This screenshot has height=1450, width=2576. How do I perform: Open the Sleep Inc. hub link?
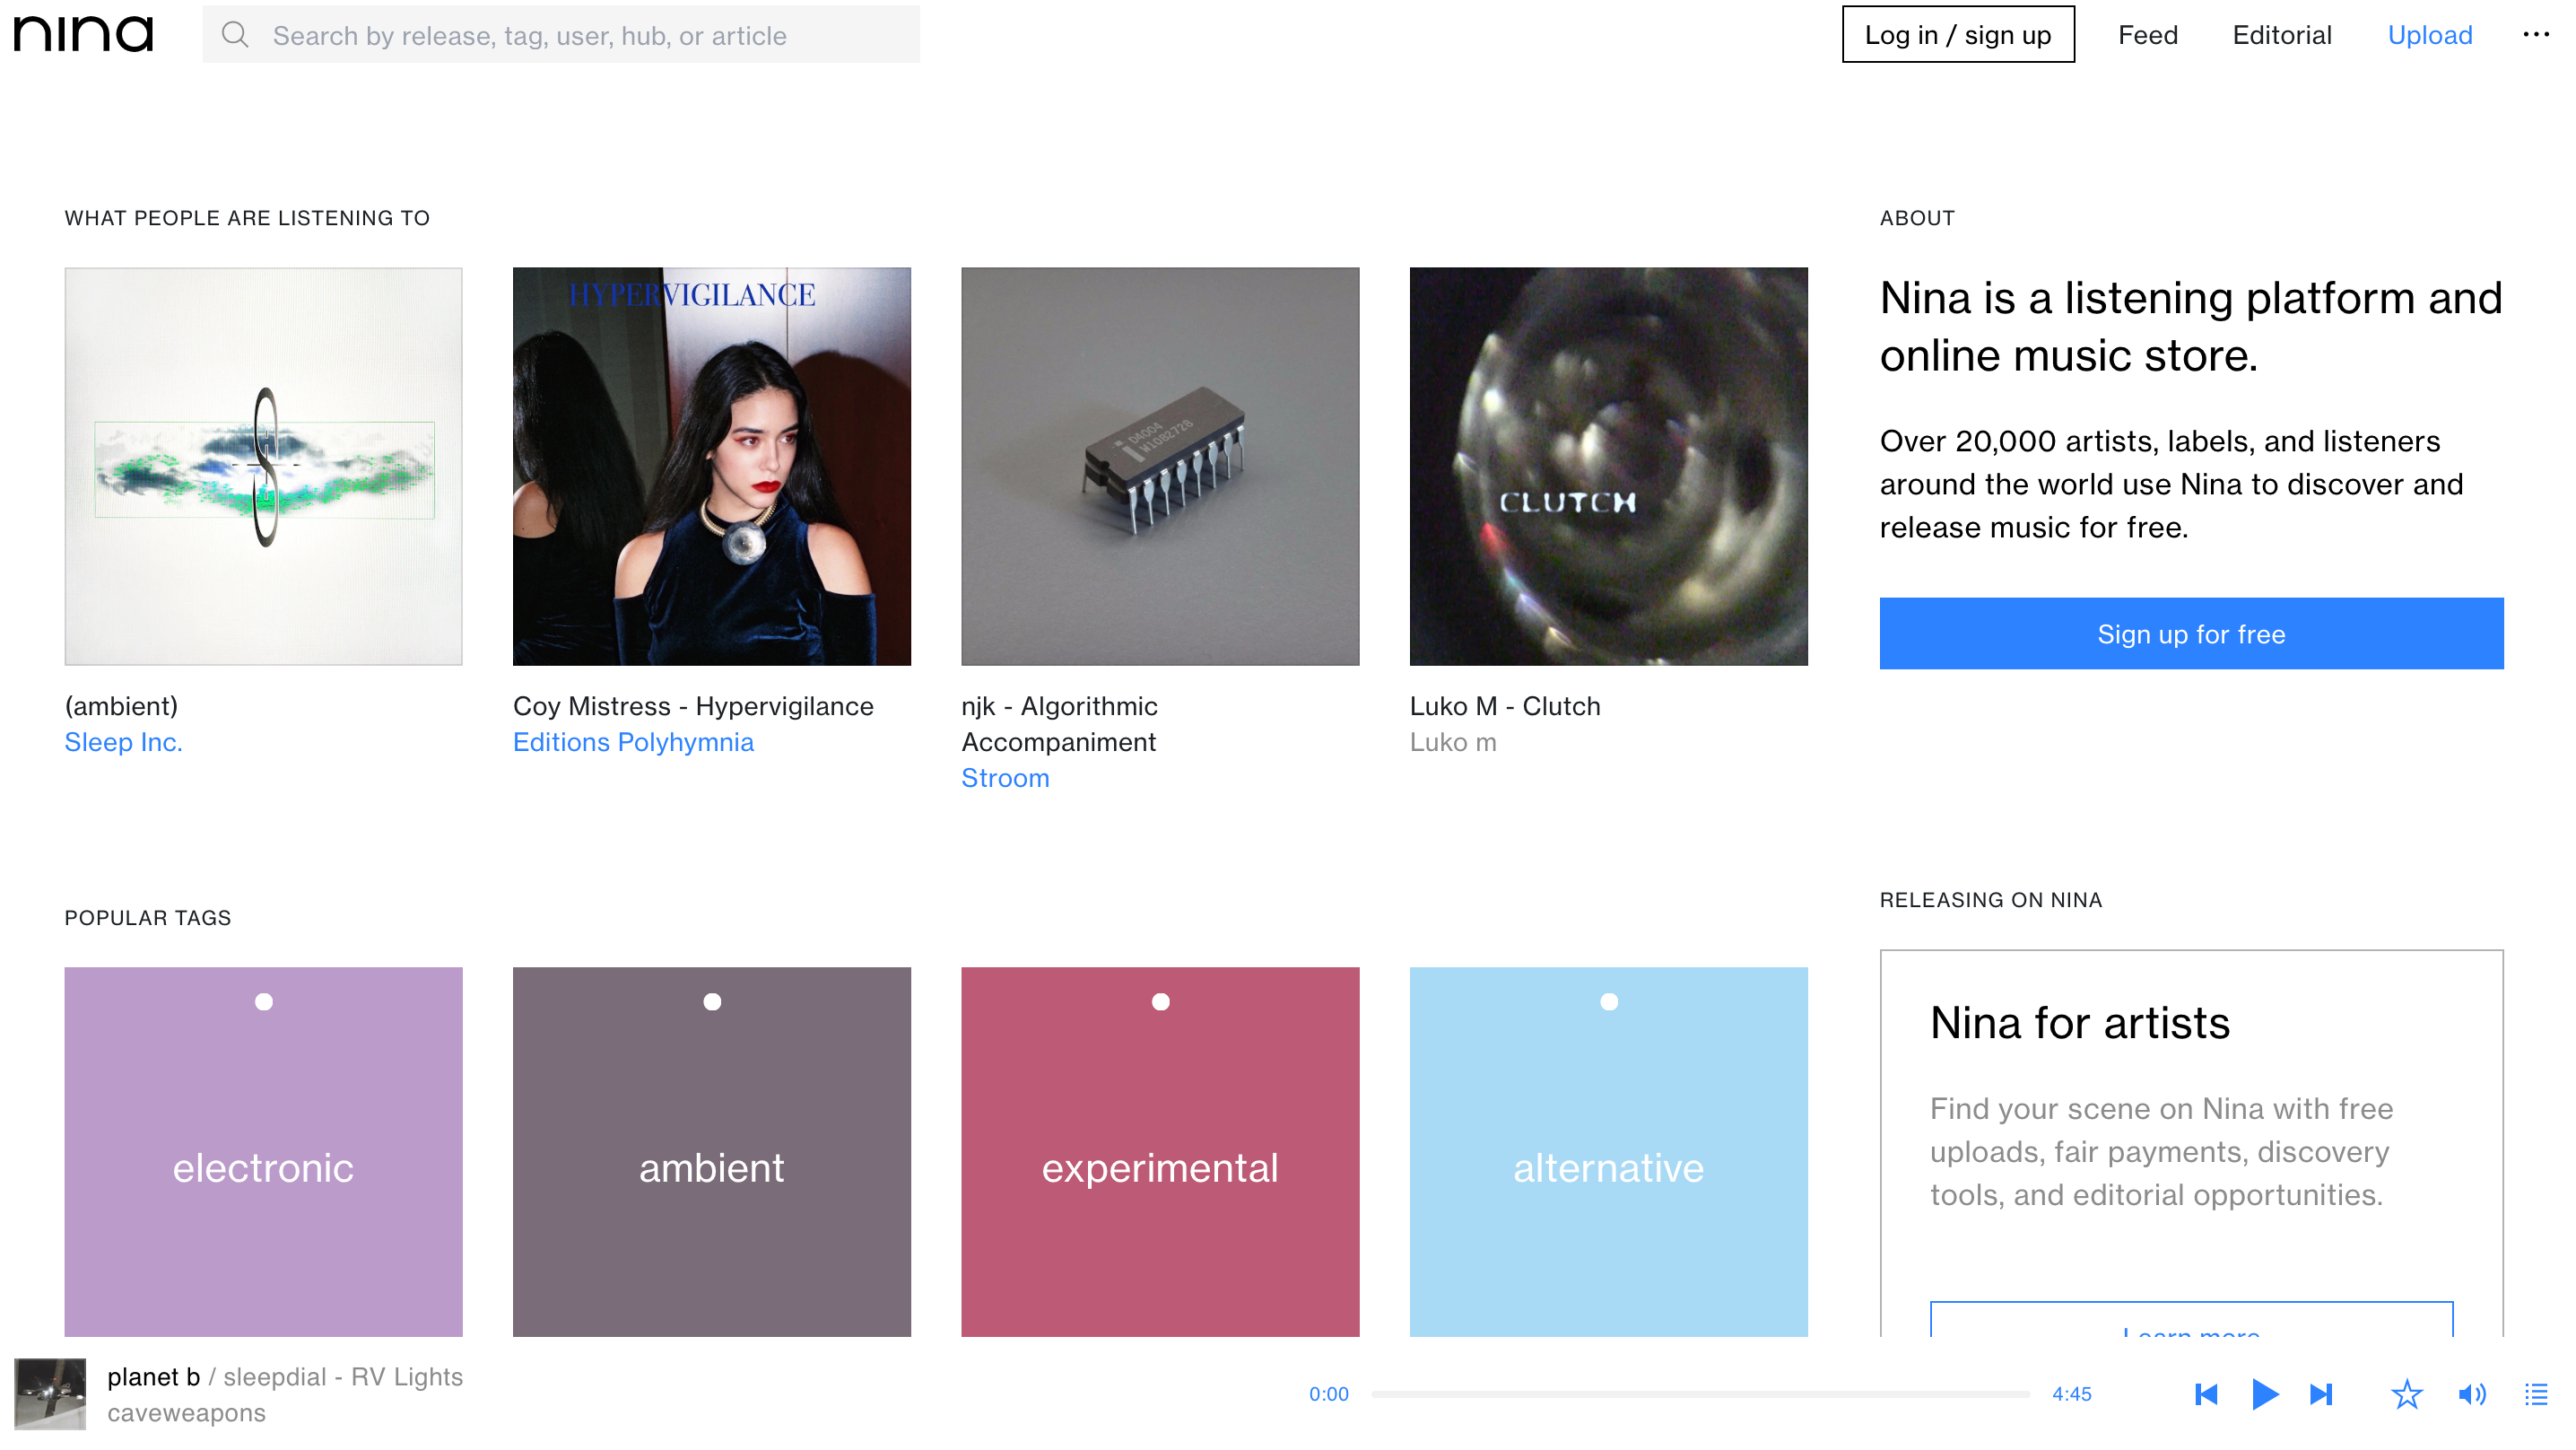(123, 743)
